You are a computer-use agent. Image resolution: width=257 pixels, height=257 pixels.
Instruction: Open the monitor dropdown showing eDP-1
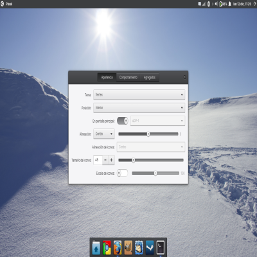[157, 121]
